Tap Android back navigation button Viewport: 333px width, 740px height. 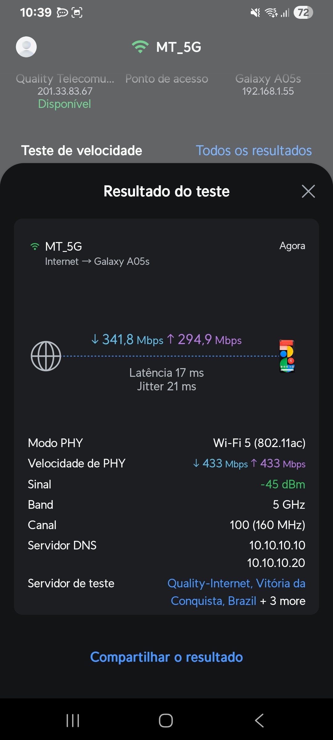pos(259,721)
